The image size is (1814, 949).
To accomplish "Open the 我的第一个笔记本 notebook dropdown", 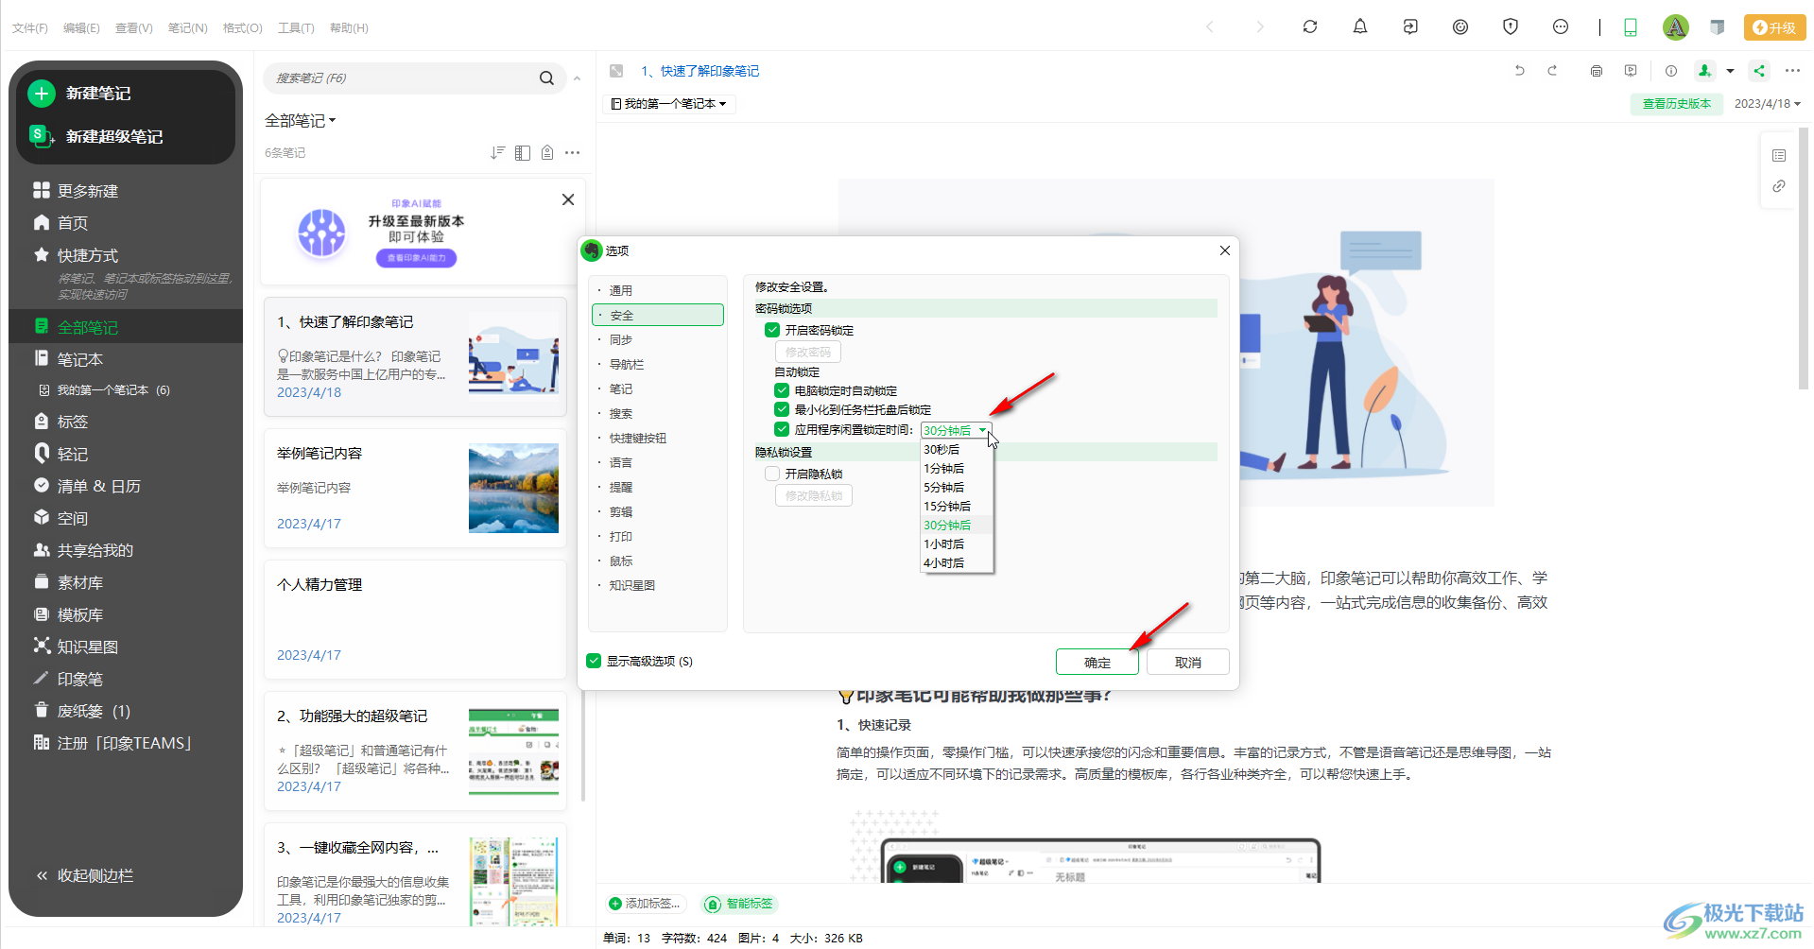I will (669, 104).
